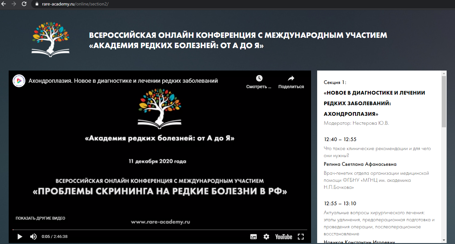Reload the page in browser

(x=24, y=4)
